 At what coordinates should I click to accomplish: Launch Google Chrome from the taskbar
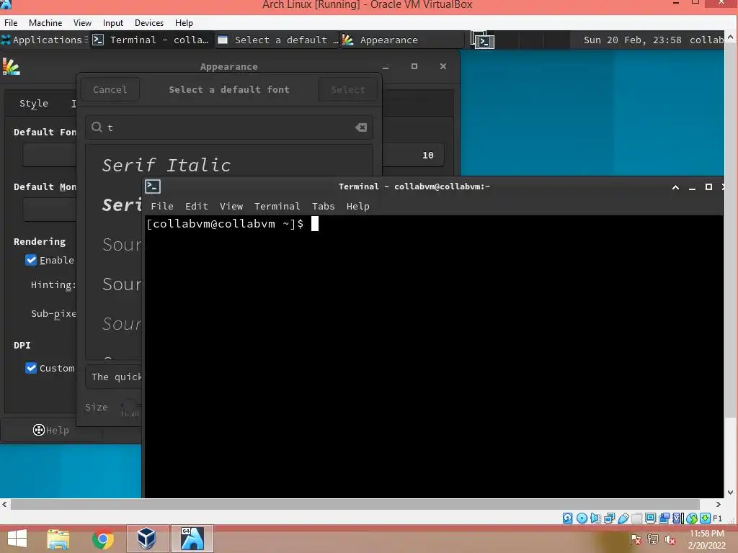pyautogui.click(x=103, y=539)
